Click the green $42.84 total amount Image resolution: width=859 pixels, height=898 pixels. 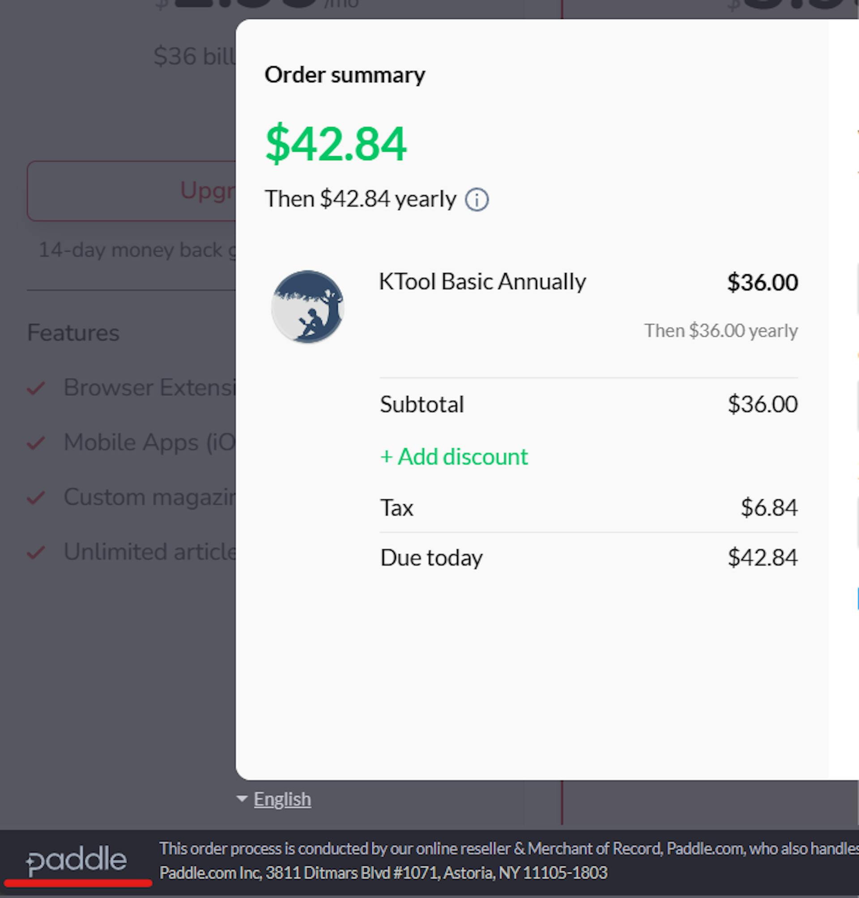click(x=336, y=144)
